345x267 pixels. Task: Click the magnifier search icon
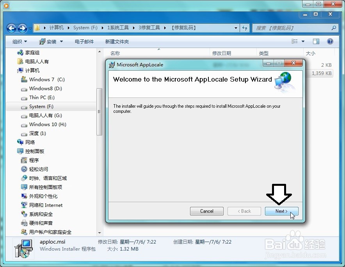(334, 28)
